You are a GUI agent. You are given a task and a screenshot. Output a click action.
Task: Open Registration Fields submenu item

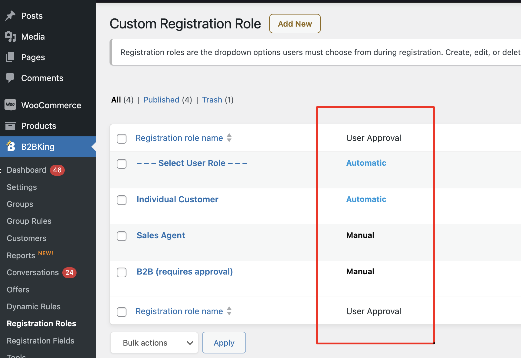(x=41, y=341)
